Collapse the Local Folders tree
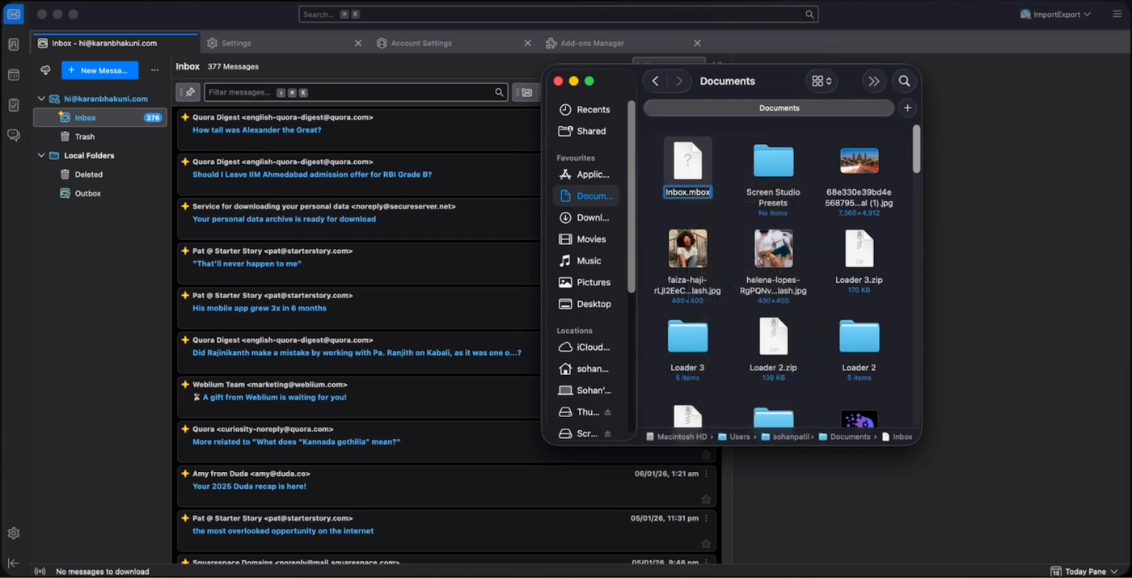Image resolution: width=1132 pixels, height=578 pixels. pyautogui.click(x=41, y=155)
